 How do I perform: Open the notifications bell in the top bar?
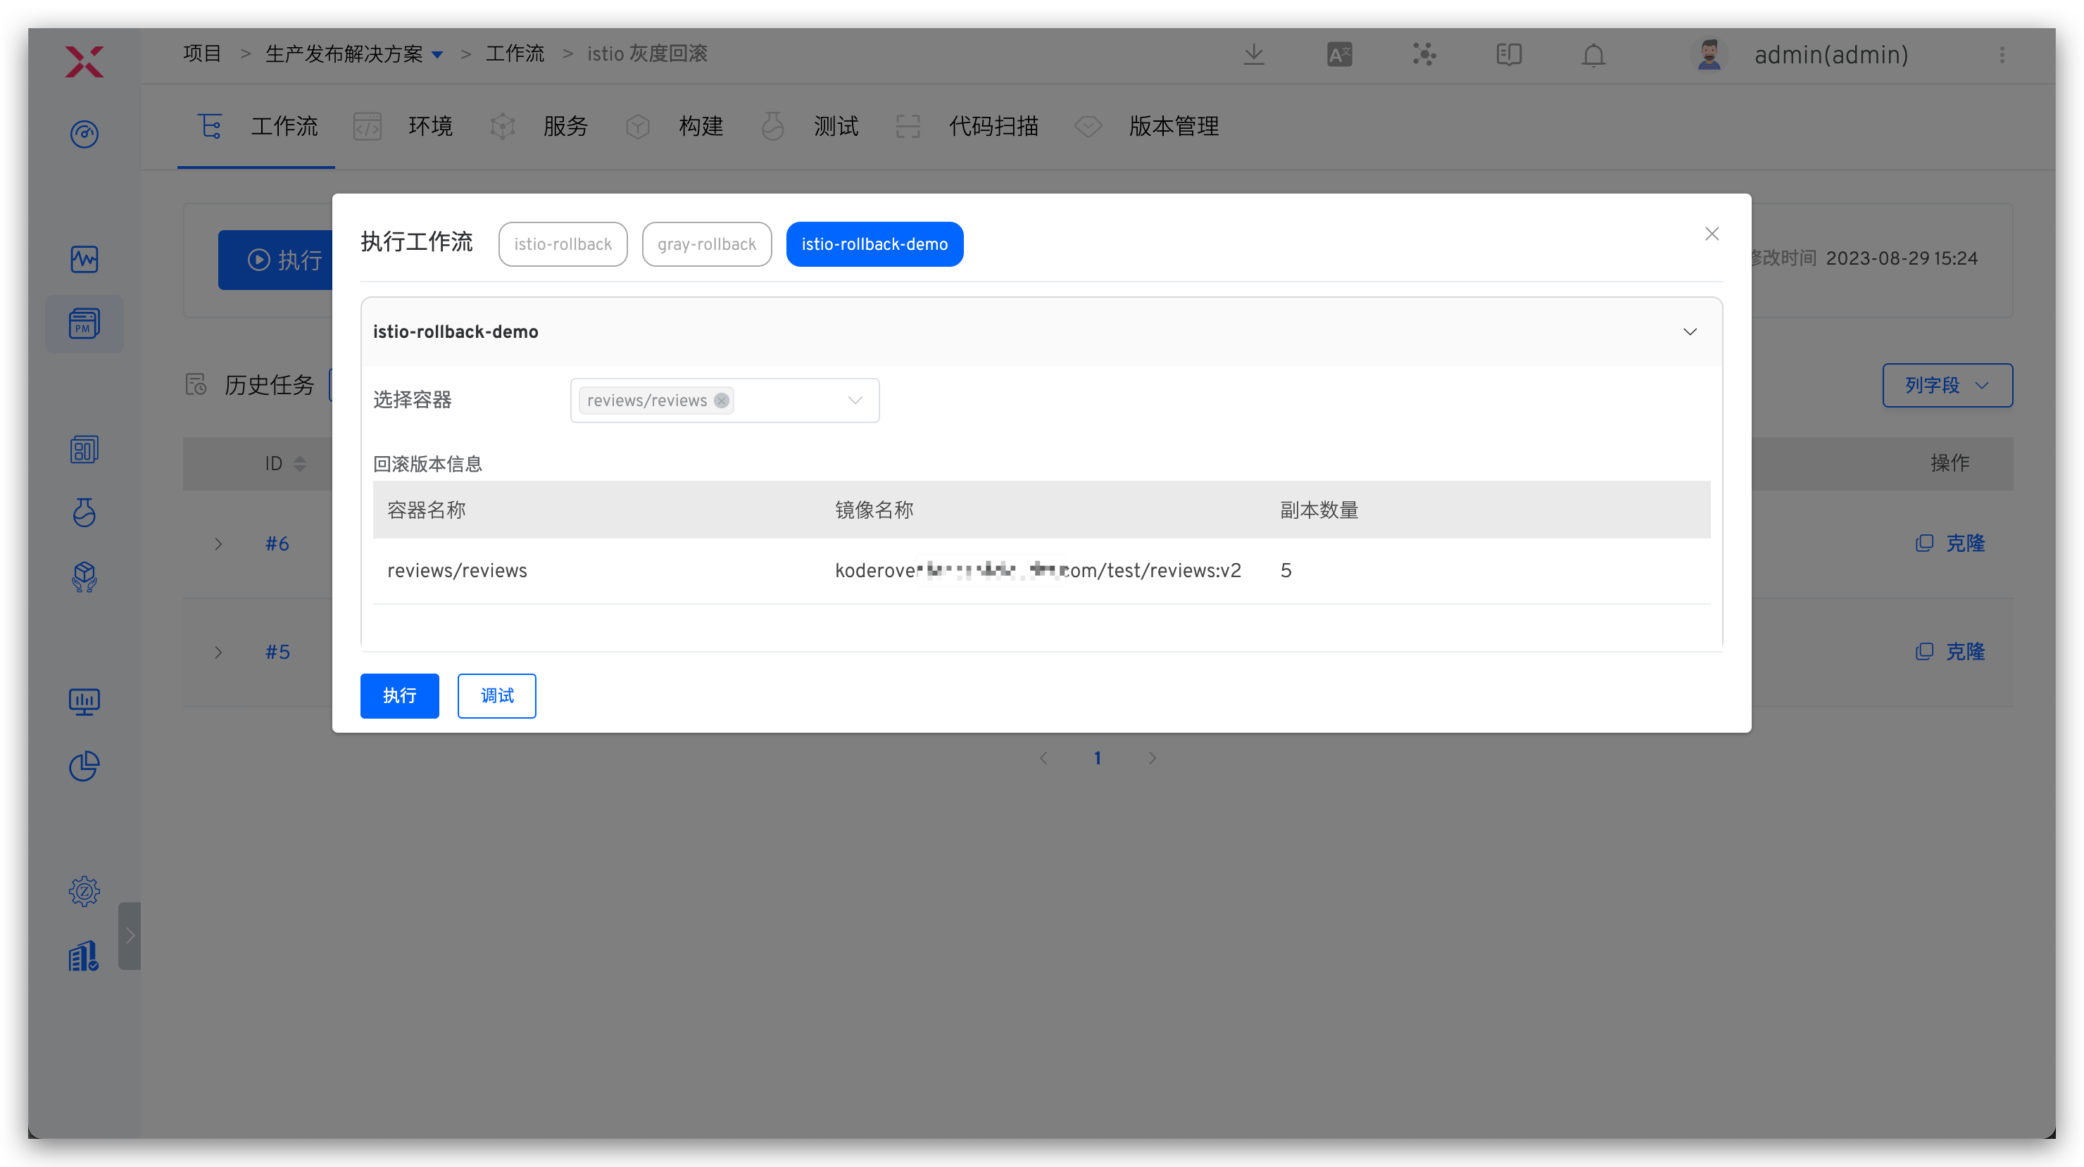tap(1593, 54)
